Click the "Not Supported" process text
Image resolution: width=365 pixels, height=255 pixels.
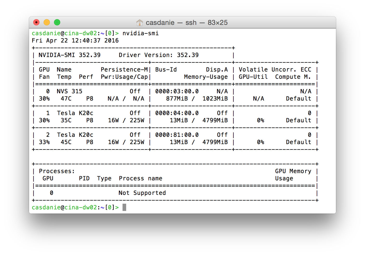pos(142,193)
